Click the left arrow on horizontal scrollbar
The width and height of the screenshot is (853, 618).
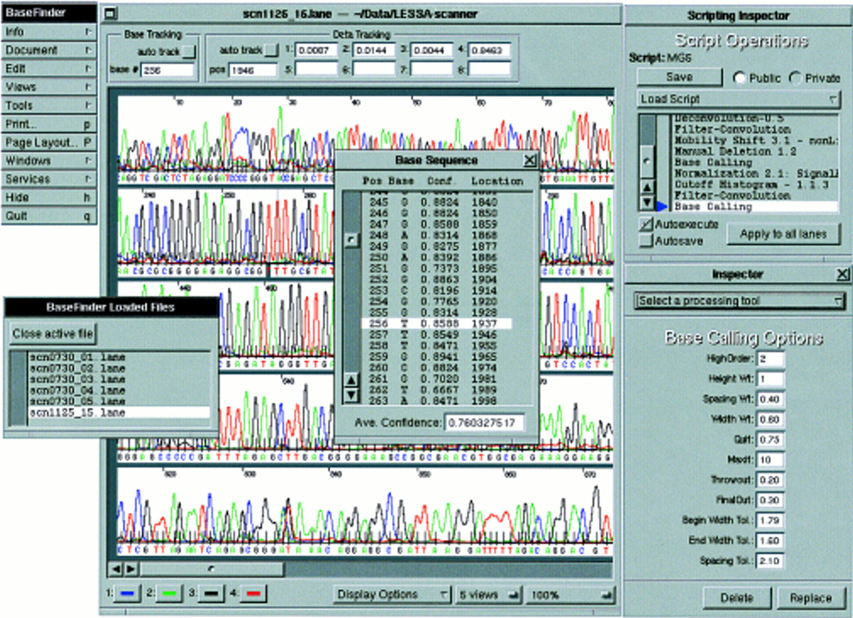point(115,569)
